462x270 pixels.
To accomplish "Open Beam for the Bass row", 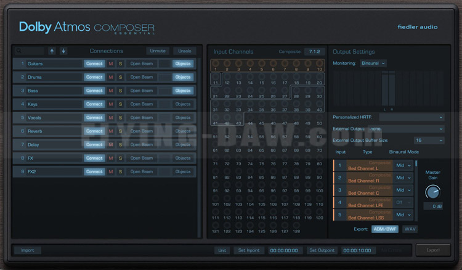I will click(x=142, y=91).
